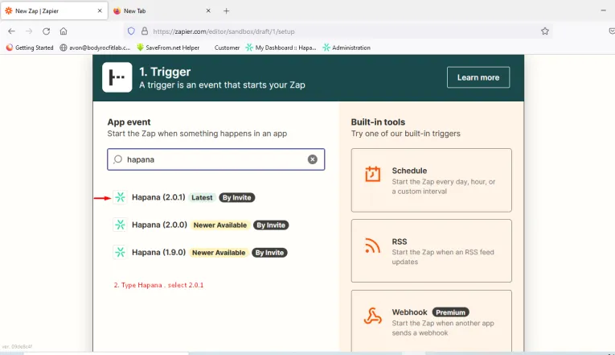Click the Schedule calendar icon
The width and height of the screenshot is (615, 355).
pos(373,175)
